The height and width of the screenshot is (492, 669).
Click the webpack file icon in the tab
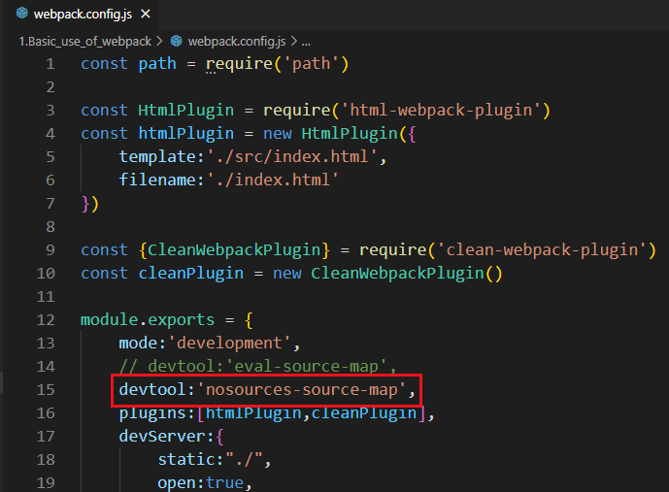pyautogui.click(x=21, y=14)
